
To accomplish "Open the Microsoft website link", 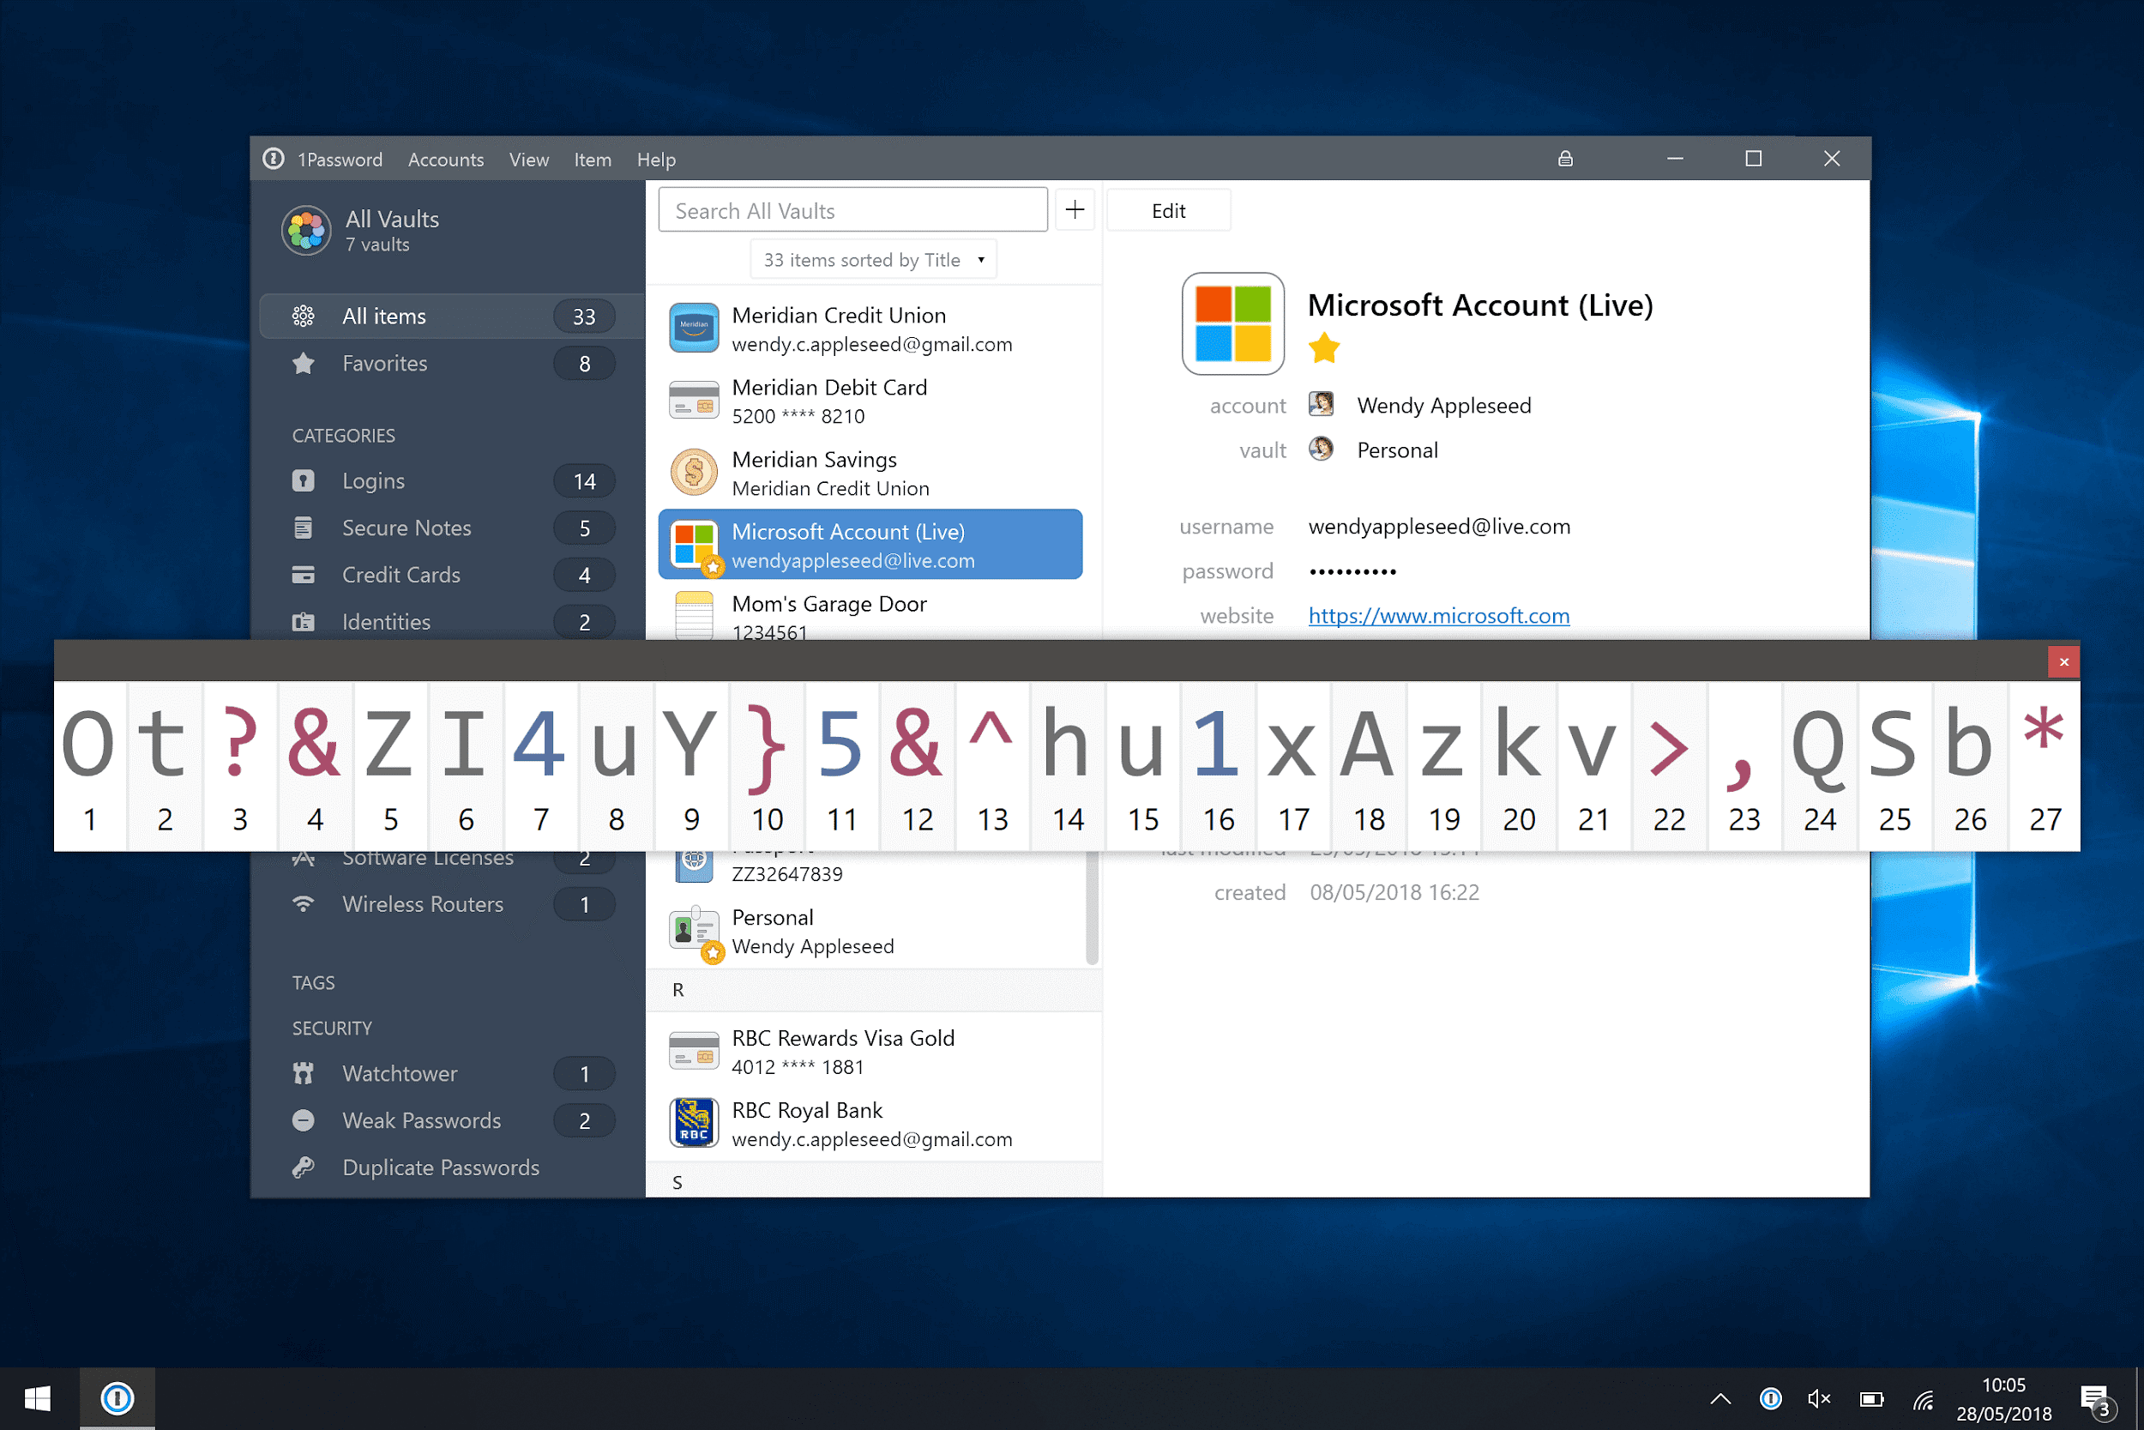I will [1439, 614].
